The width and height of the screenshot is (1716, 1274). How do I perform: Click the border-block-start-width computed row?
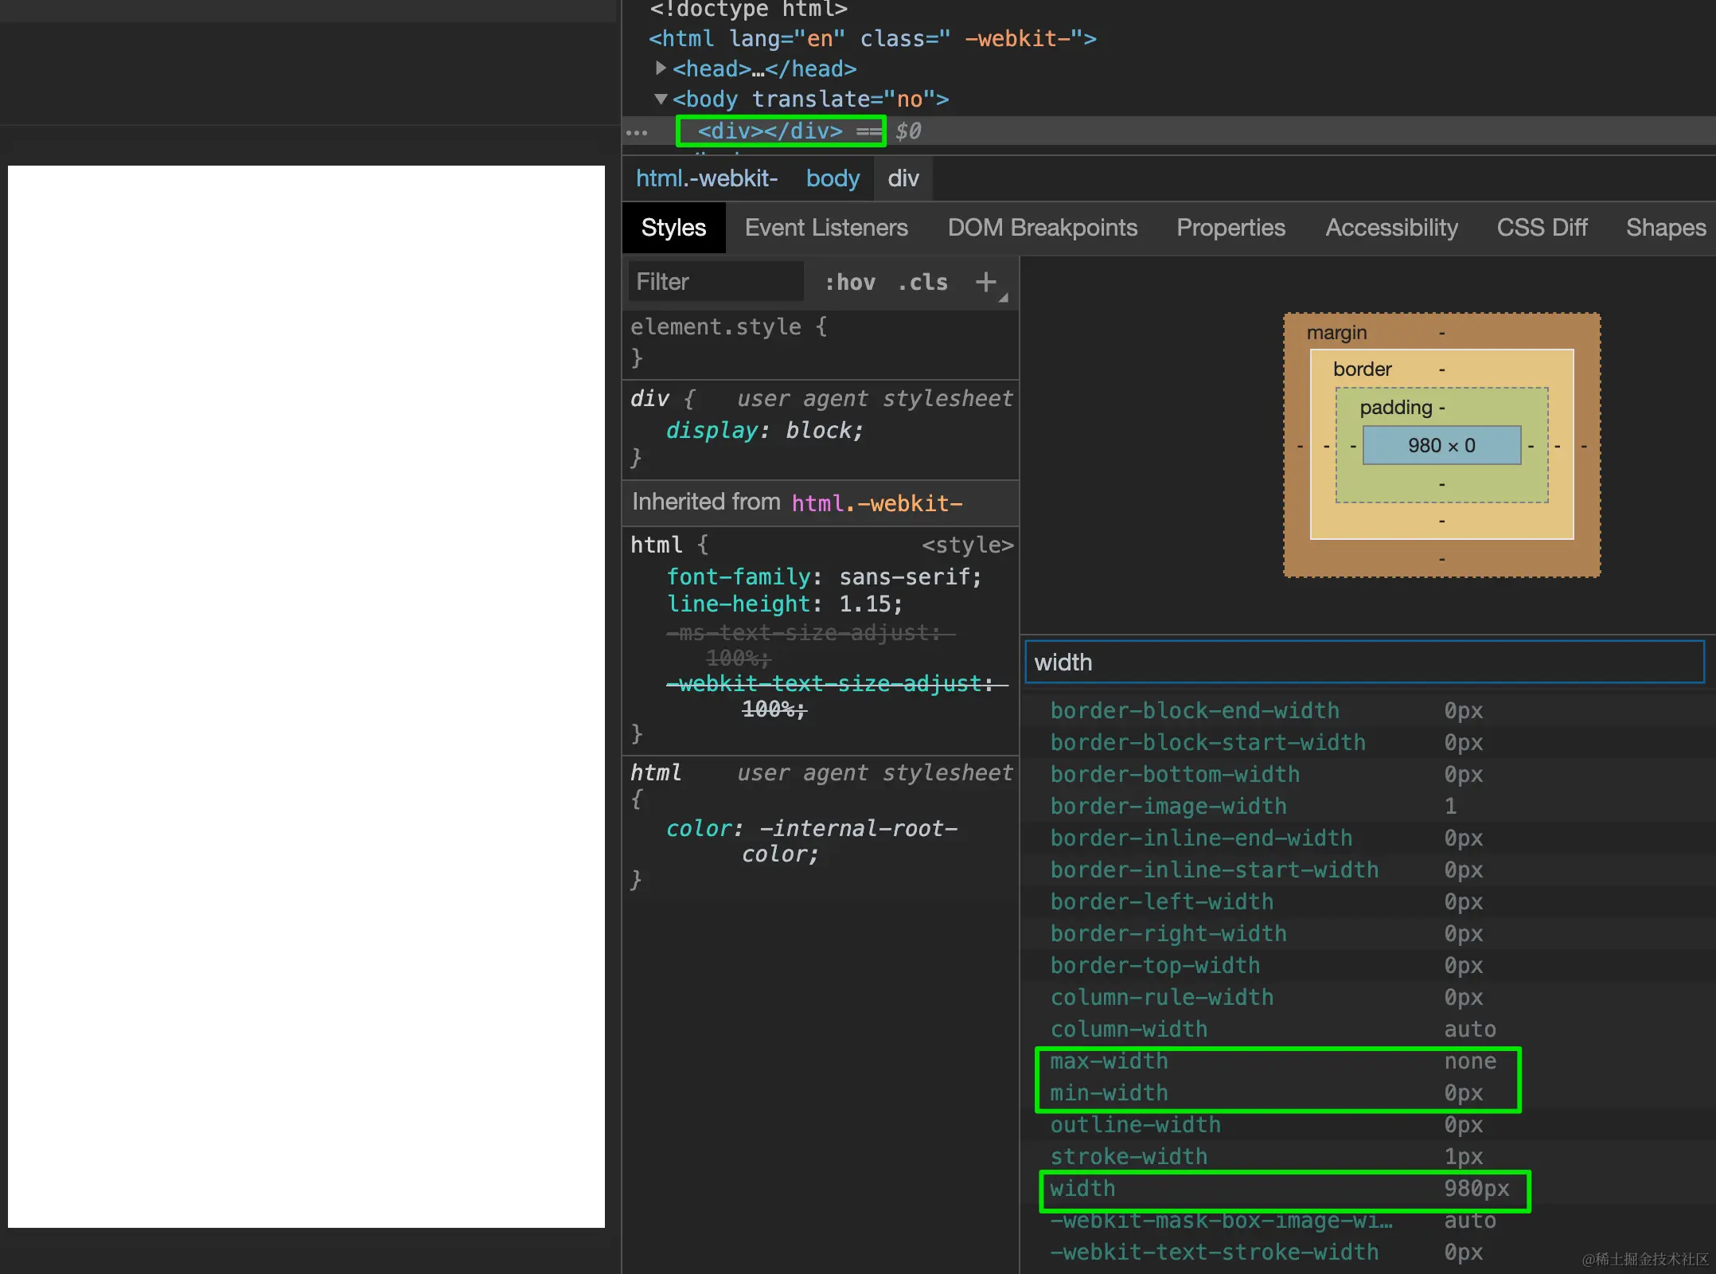[x=1367, y=742]
